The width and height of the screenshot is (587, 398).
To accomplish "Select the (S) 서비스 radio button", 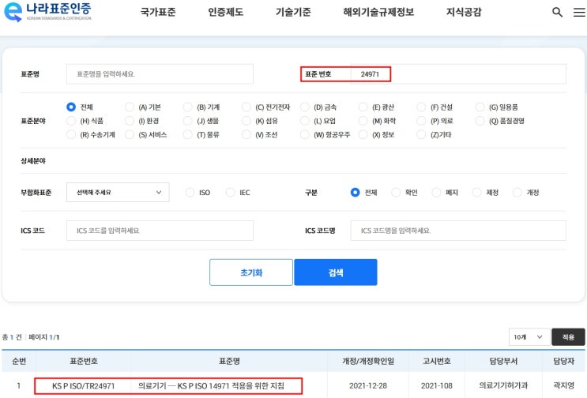I will (x=130, y=135).
